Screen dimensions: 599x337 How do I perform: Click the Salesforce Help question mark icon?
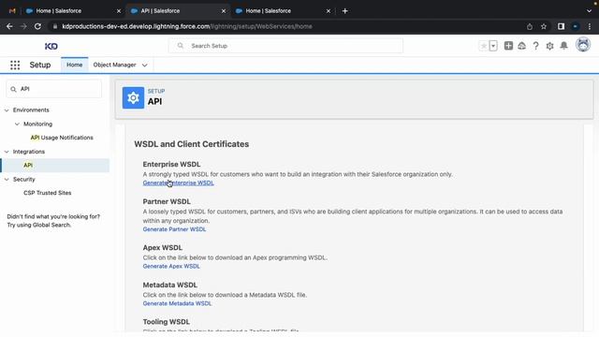pyautogui.click(x=535, y=46)
